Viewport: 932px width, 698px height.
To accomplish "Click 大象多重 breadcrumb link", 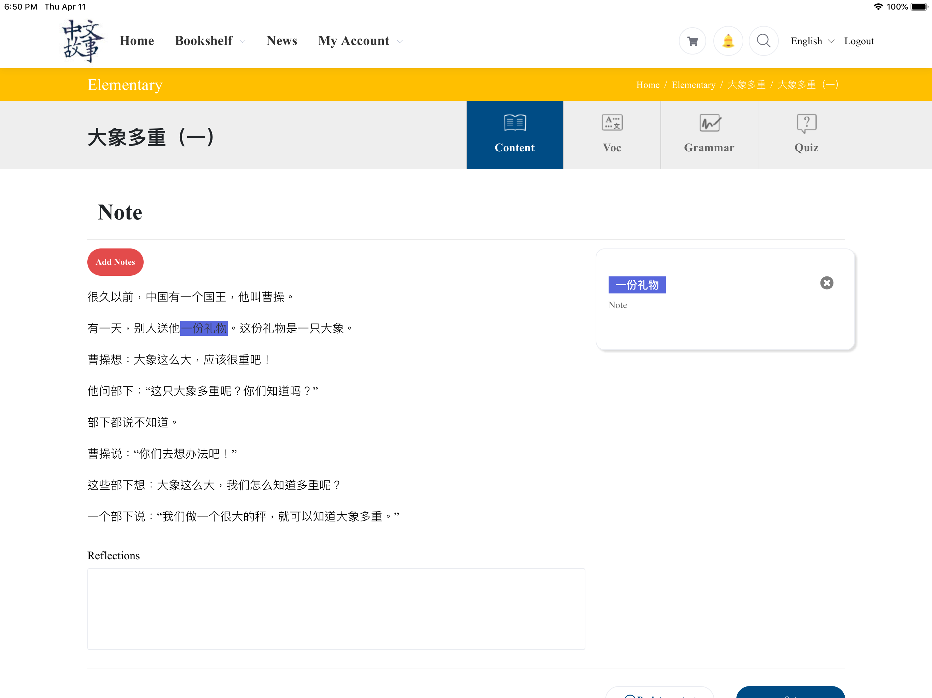I will 746,85.
